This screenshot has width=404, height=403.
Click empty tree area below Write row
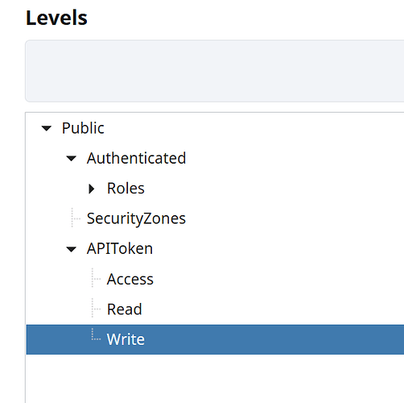pyautogui.click(x=215, y=379)
